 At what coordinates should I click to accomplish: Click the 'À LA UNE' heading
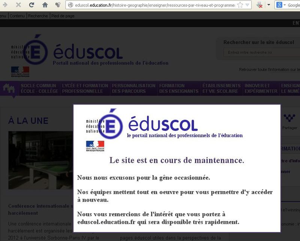pyautogui.click(x=28, y=121)
